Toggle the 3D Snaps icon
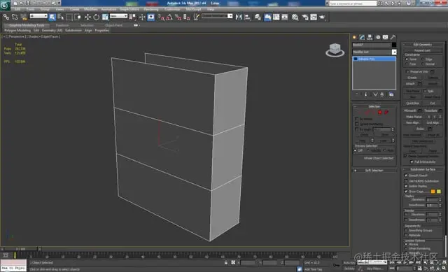Screen dimensions: 448x272 161,17
